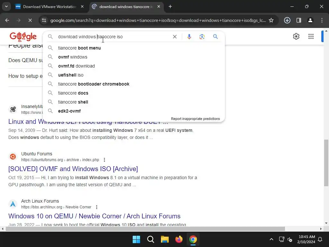Open more options for Arch Linux Forums result
This screenshot has height=247, width=329.
(96, 207)
